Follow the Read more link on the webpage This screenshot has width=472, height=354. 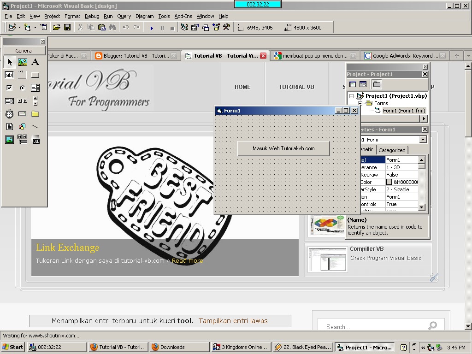tap(187, 260)
